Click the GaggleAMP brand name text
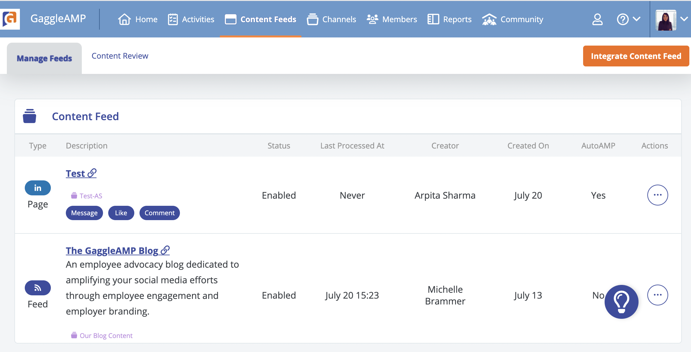Viewport: 691px width, 352px height. (x=58, y=19)
